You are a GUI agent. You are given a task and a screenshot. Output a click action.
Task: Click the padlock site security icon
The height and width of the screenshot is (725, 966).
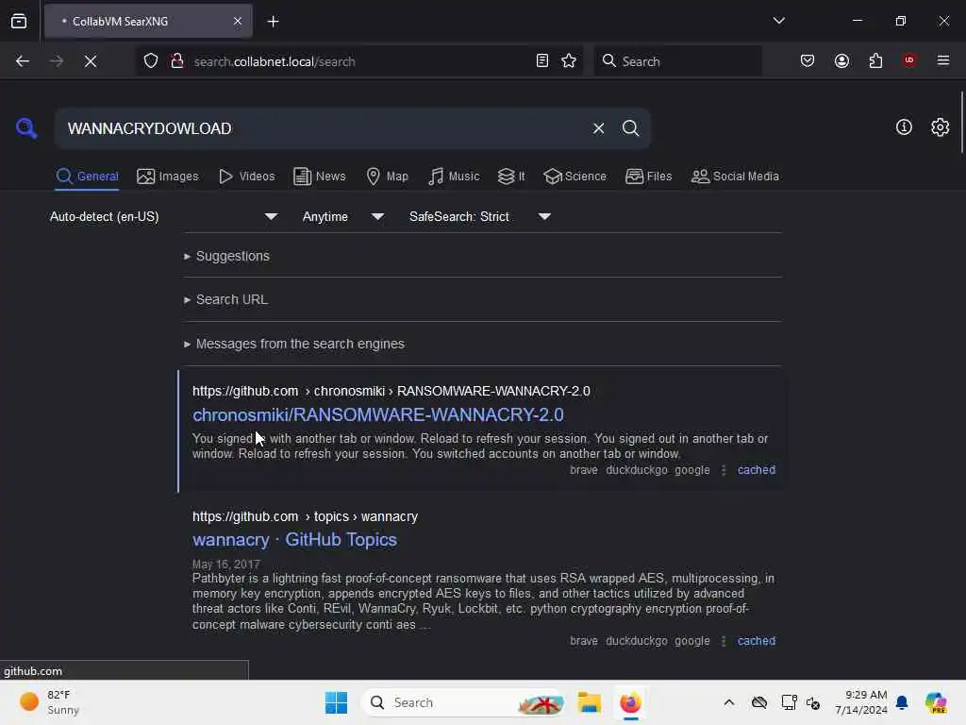(x=177, y=61)
